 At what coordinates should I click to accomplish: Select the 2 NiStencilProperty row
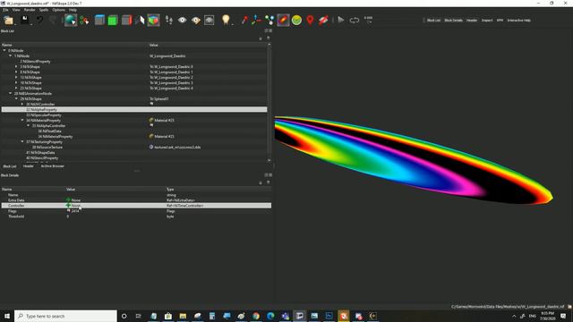coord(134,62)
